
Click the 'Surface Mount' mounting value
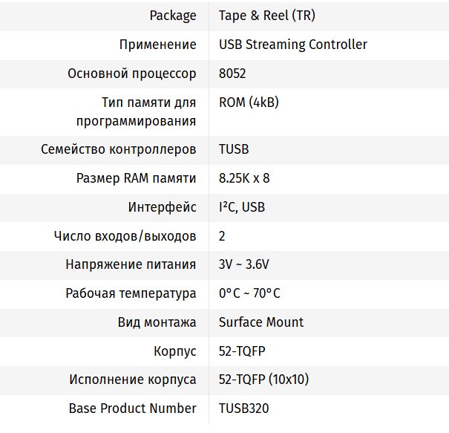pyautogui.click(x=261, y=322)
